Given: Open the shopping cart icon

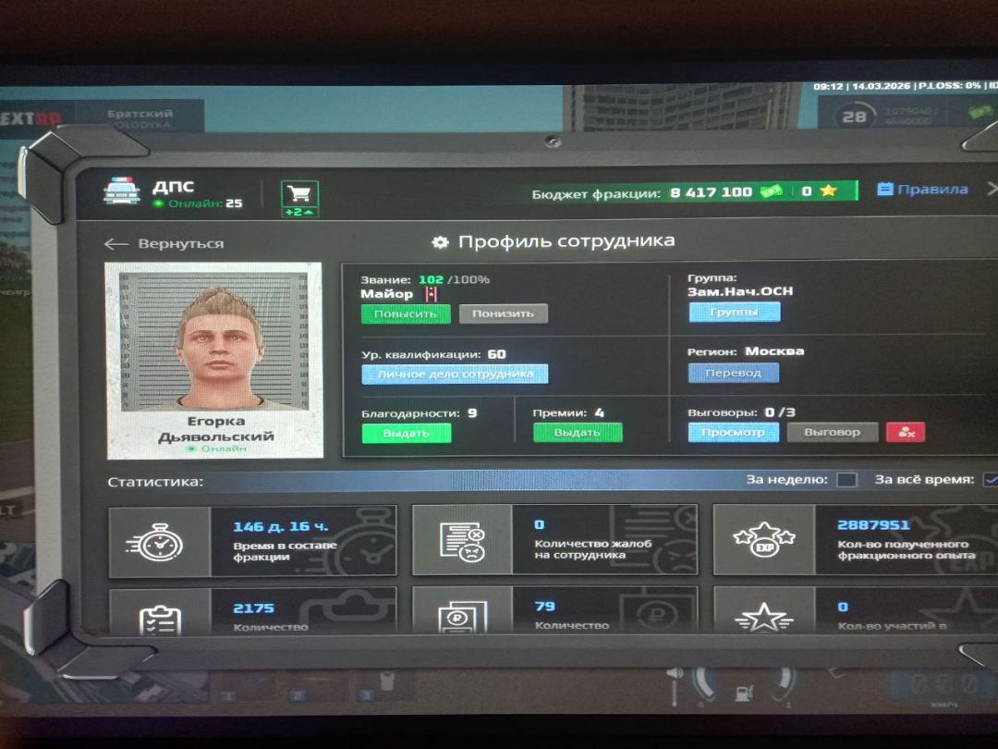Looking at the screenshot, I should (298, 193).
